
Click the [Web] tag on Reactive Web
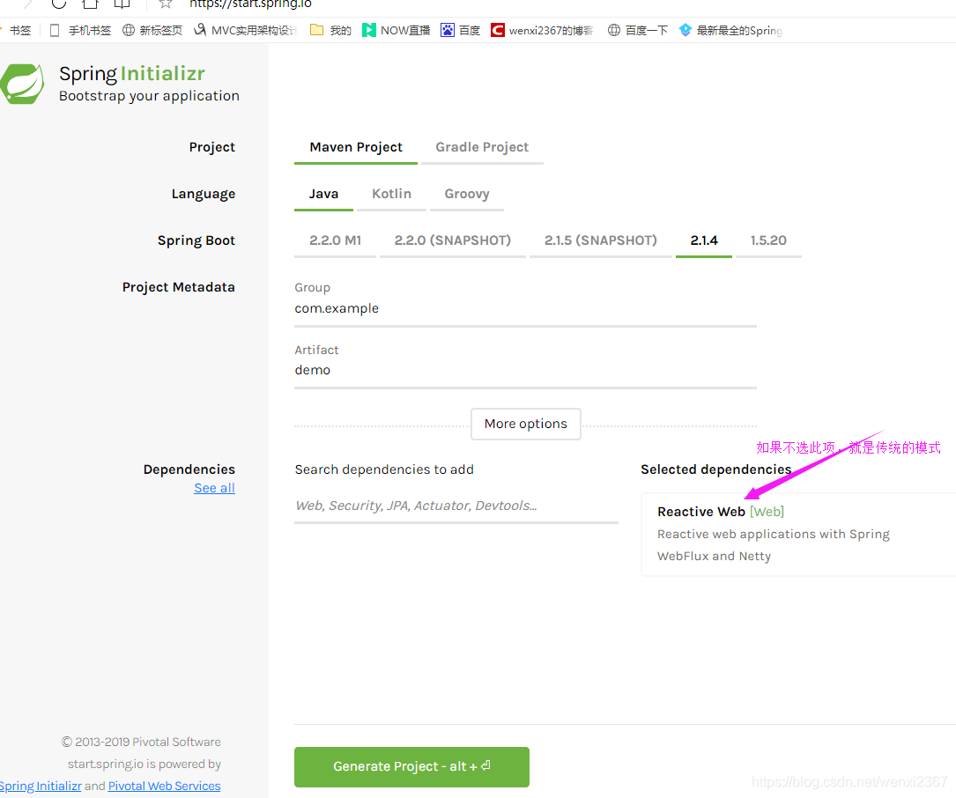tap(767, 512)
